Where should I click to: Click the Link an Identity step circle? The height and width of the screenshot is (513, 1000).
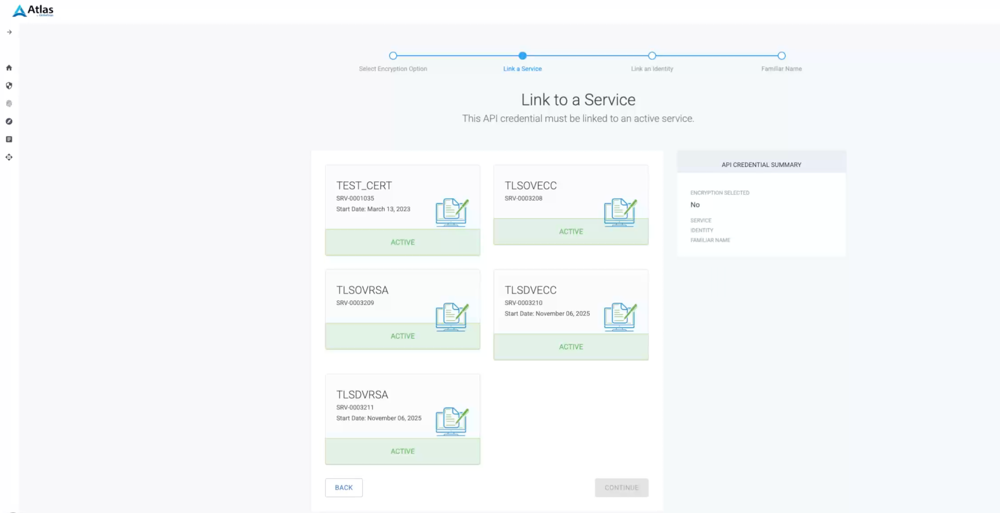[652, 56]
